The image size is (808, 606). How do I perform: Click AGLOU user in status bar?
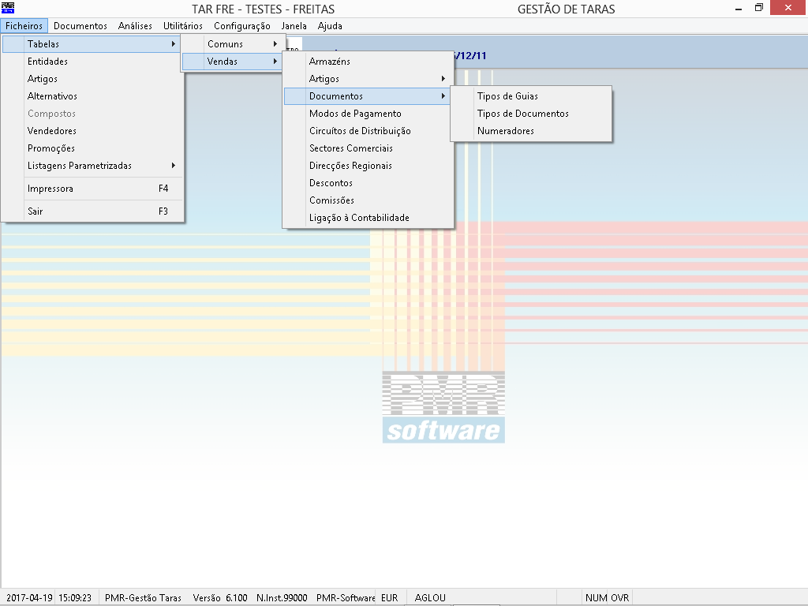point(430,598)
